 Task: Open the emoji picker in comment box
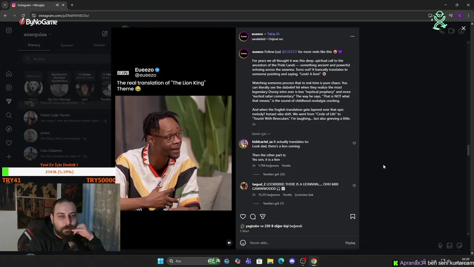[243, 243]
